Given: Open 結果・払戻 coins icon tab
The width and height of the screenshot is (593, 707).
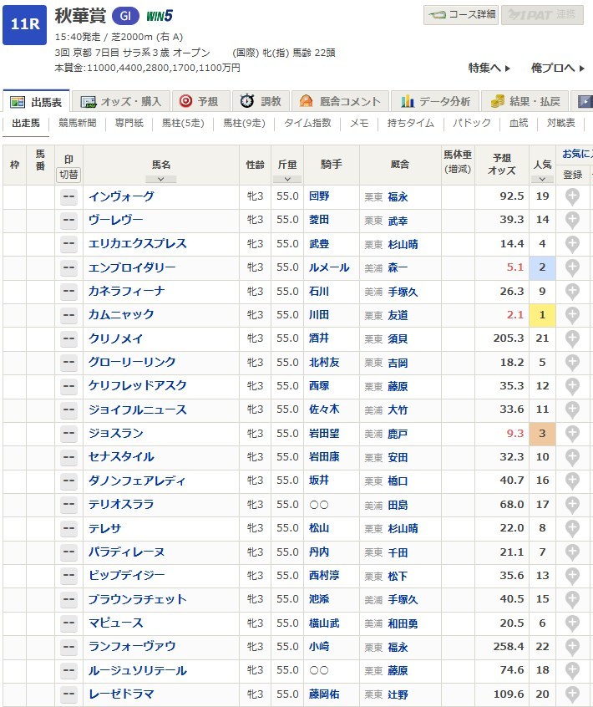Looking at the screenshot, I should click(x=526, y=101).
